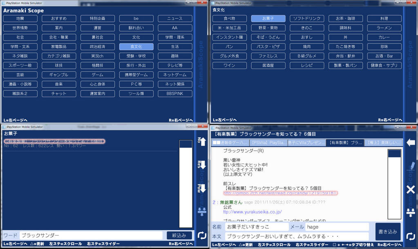Choose the インスタント麺 board
418x249 pixels.
(x=230, y=37)
